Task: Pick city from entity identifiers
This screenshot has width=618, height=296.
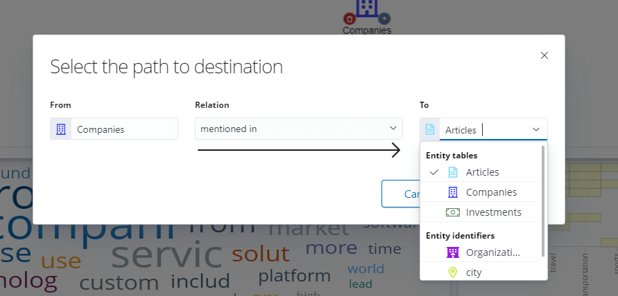Action: tap(474, 272)
